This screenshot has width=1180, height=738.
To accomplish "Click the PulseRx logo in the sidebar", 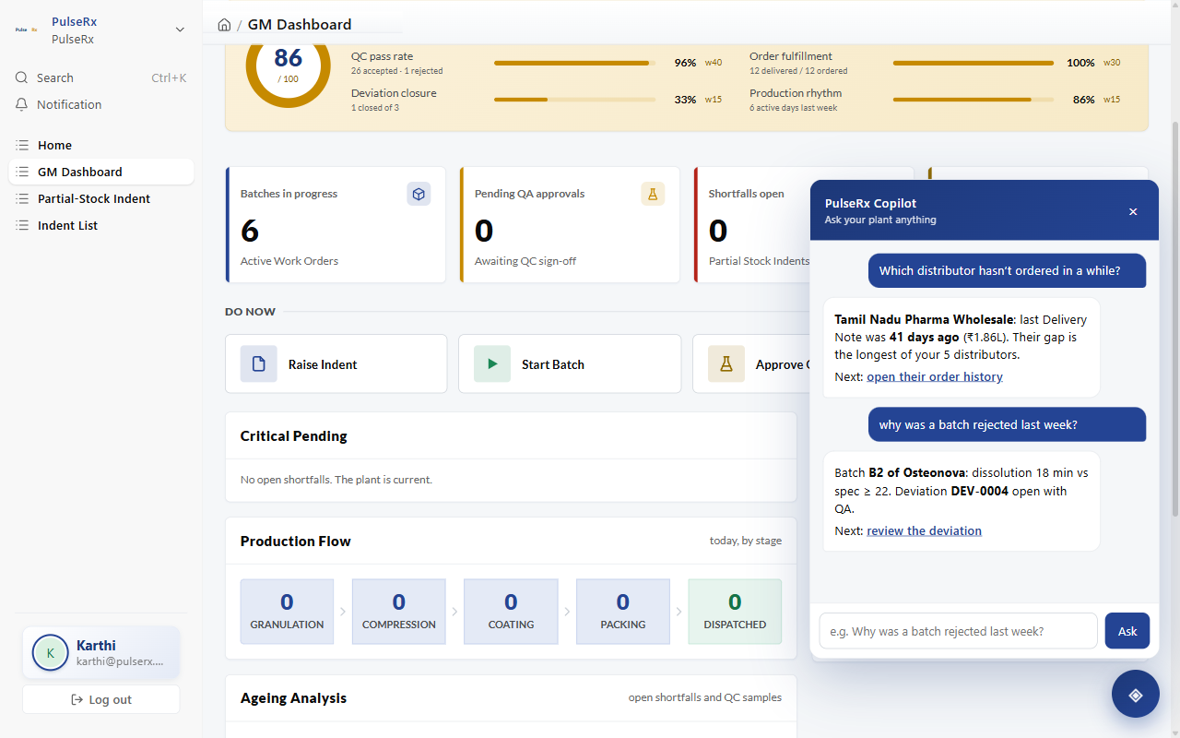I will [x=26, y=30].
